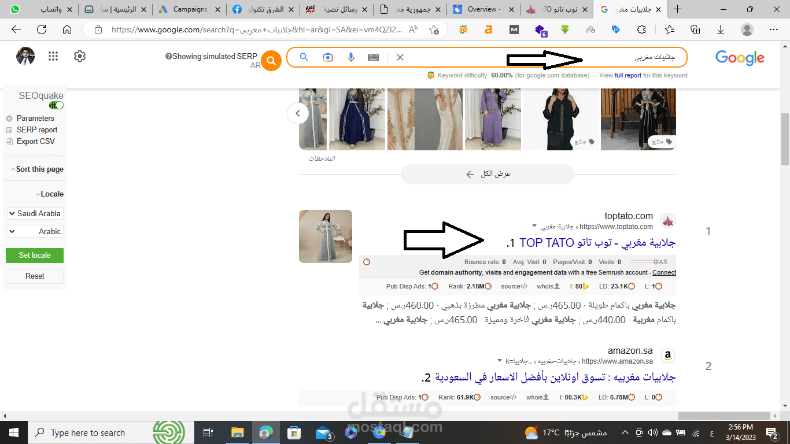Image resolution: width=790 pixels, height=444 pixels.
Task: Click عرض الكل view all button
Action: tap(488, 174)
